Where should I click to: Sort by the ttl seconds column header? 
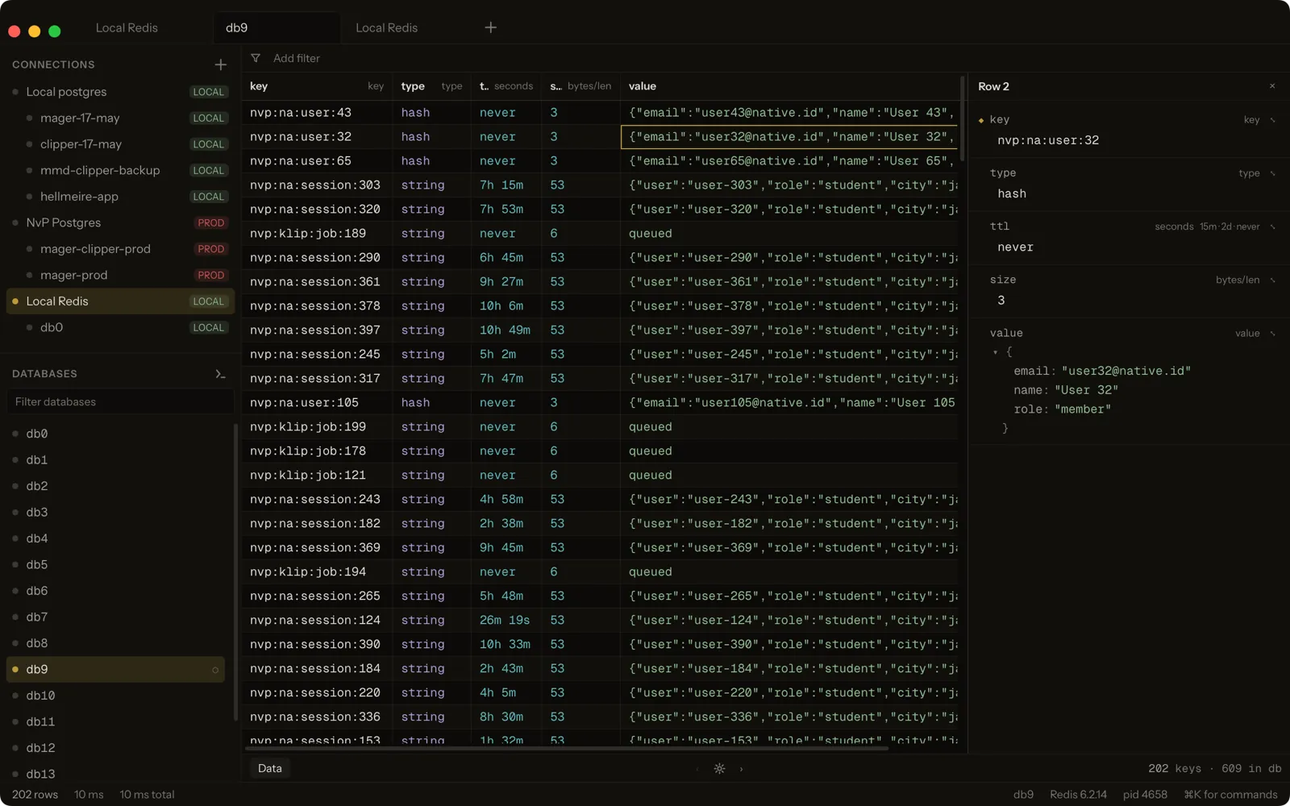506,86
